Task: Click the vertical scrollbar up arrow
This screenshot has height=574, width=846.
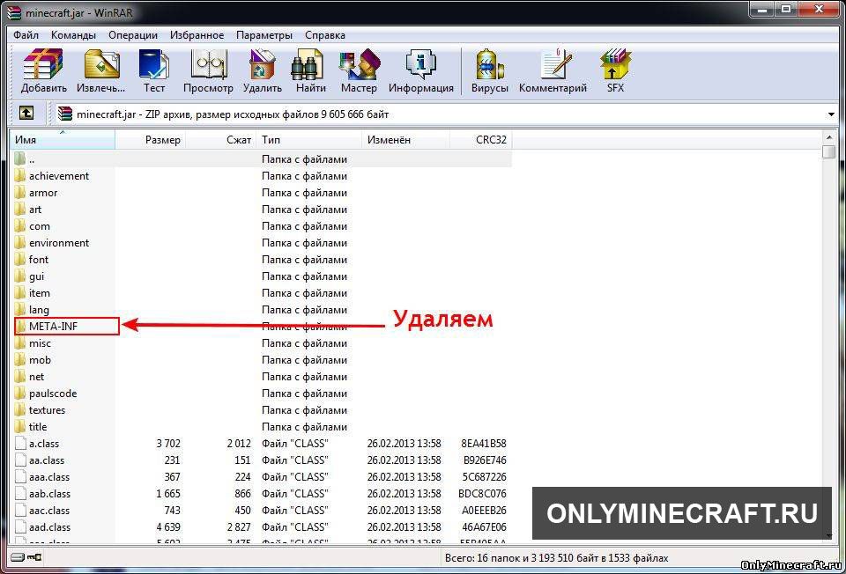Action: point(828,137)
